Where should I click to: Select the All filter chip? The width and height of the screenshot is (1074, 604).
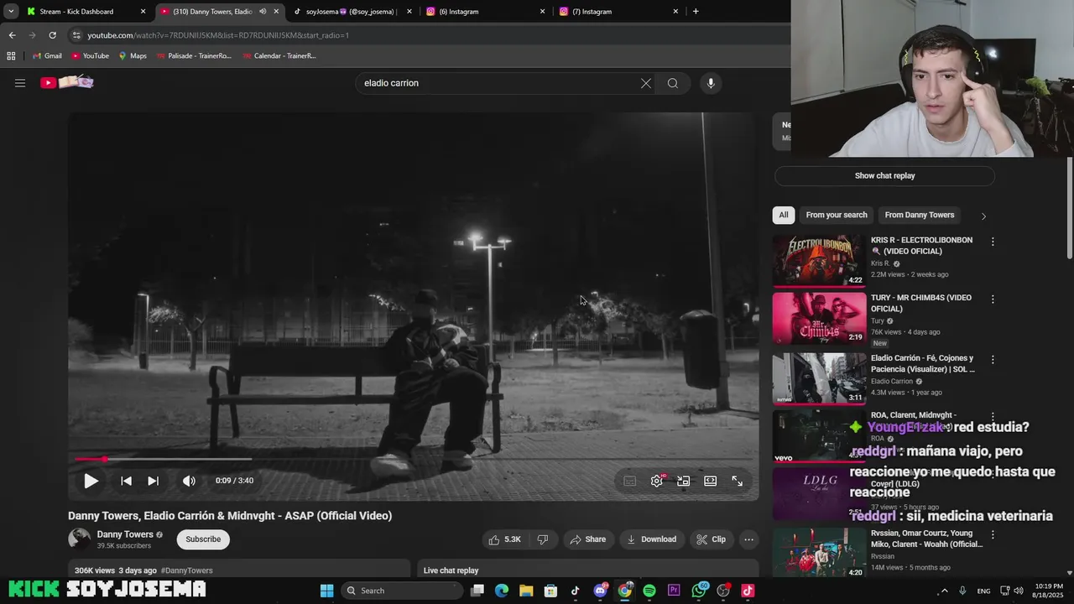783,215
